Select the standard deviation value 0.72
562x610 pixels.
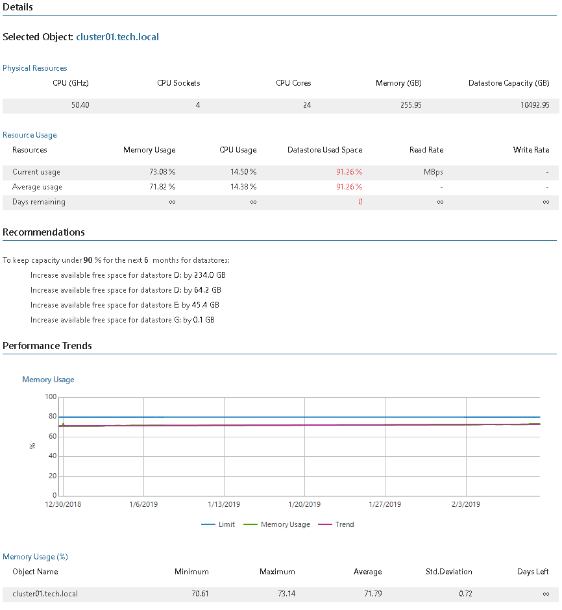click(x=465, y=594)
